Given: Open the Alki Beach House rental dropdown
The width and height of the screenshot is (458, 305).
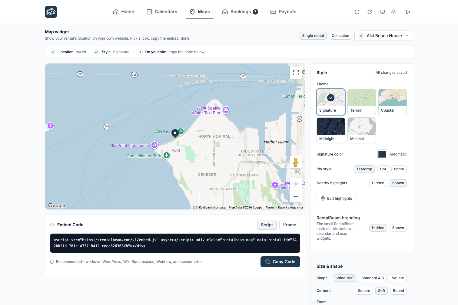Looking at the screenshot, I should (384, 36).
